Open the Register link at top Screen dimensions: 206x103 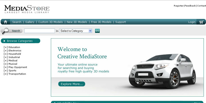[x=179, y=6]
